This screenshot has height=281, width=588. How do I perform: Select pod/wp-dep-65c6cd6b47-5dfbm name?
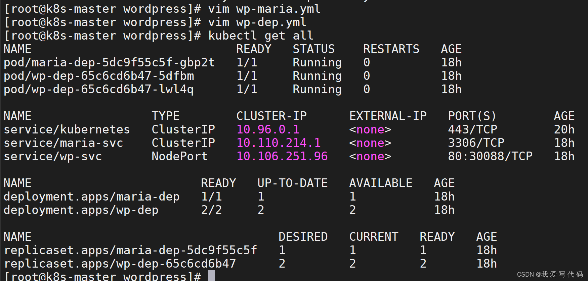pyautogui.click(x=99, y=76)
